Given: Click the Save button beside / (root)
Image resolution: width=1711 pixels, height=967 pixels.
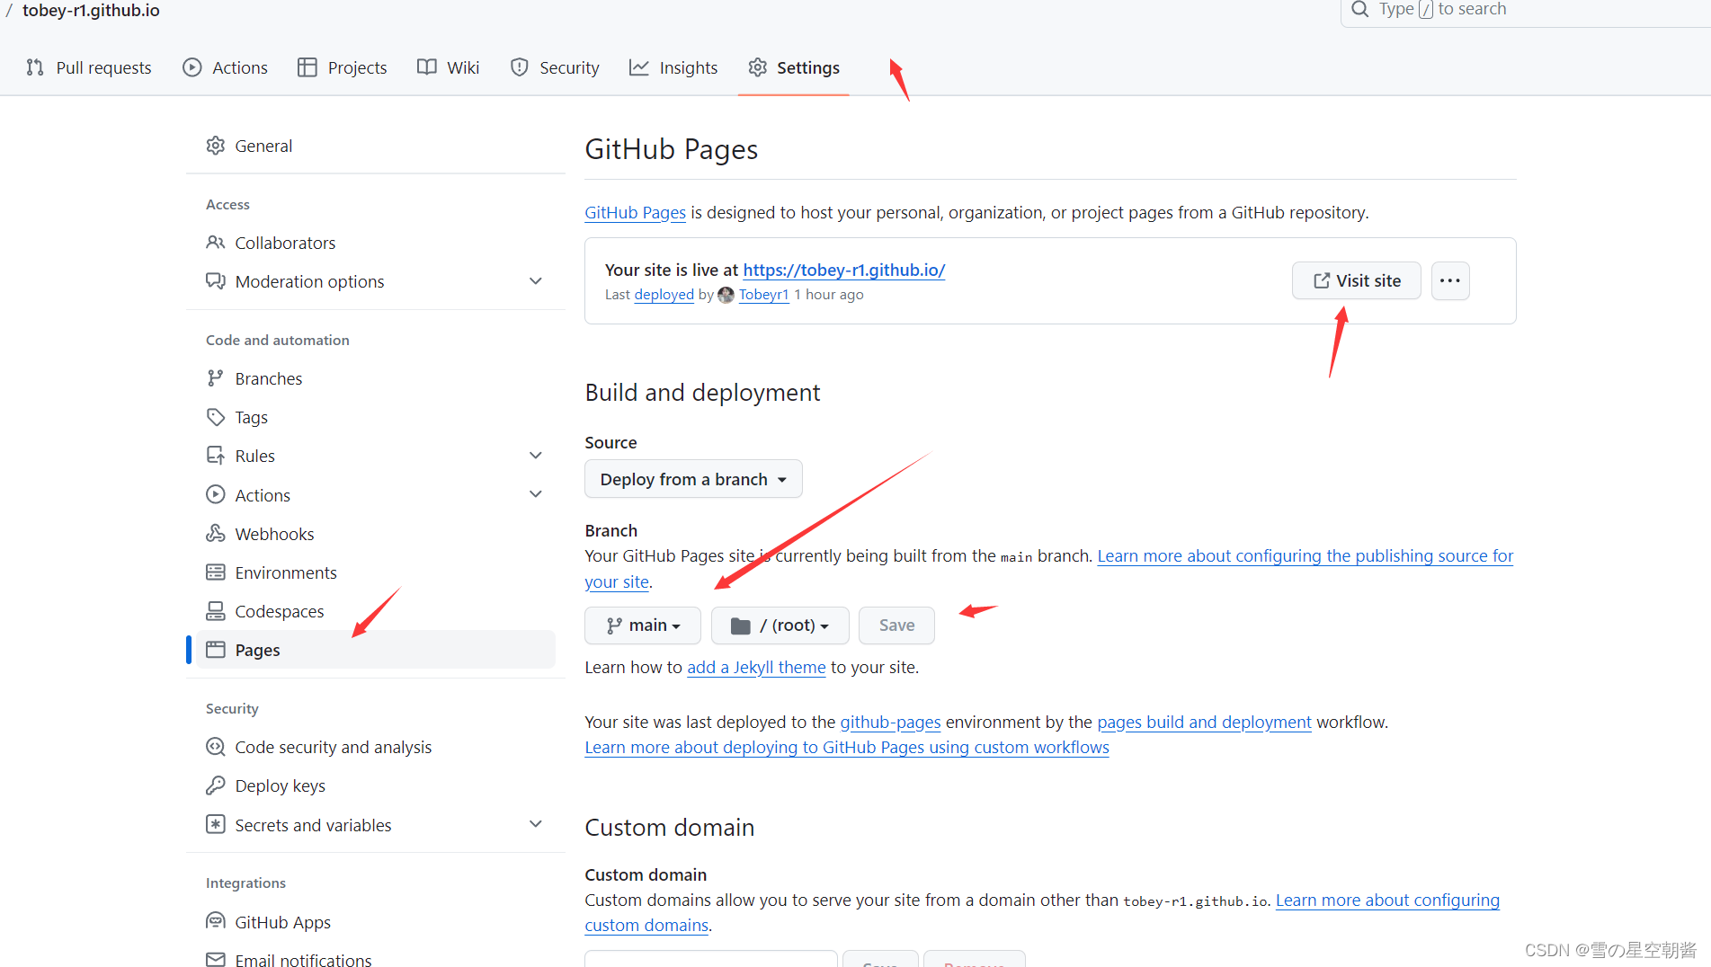Looking at the screenshot, I should [896, 625].
